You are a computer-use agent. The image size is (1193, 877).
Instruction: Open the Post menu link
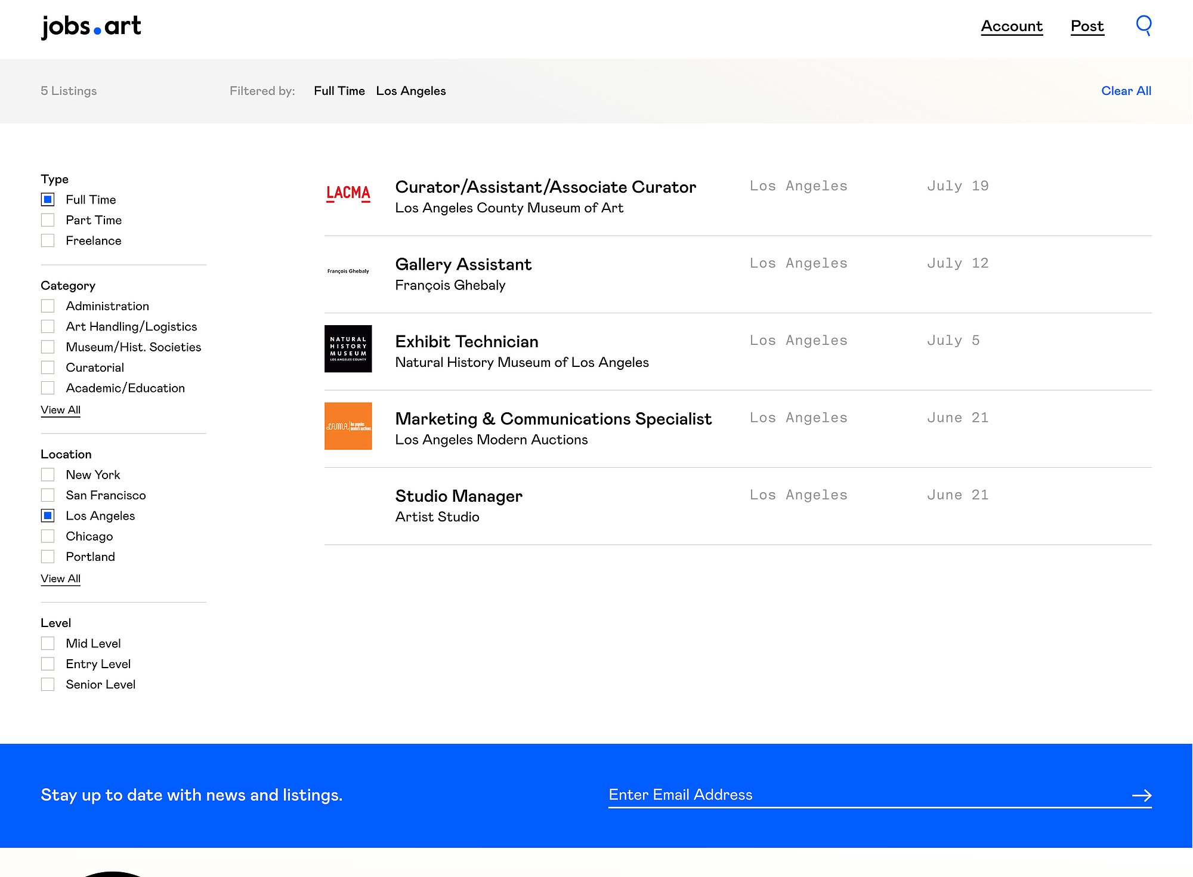[x=1087, y=26]
